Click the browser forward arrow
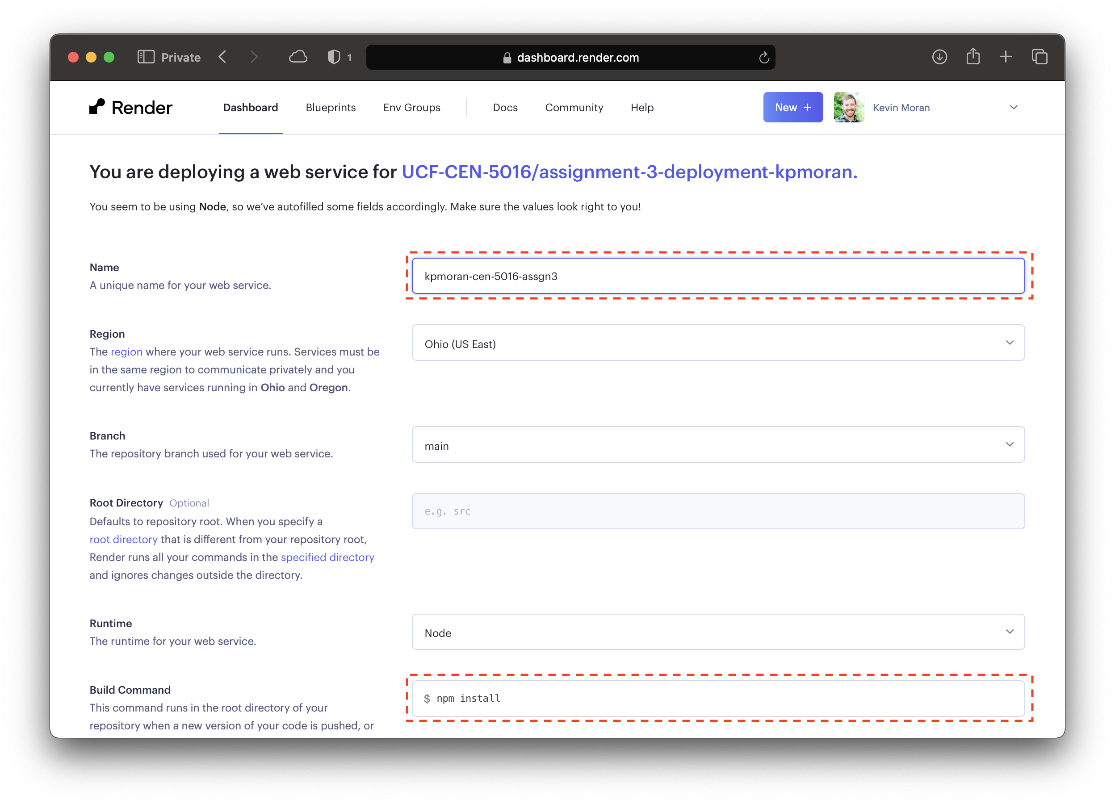Viewport: 1115px width, 804px height. (254, 57)
